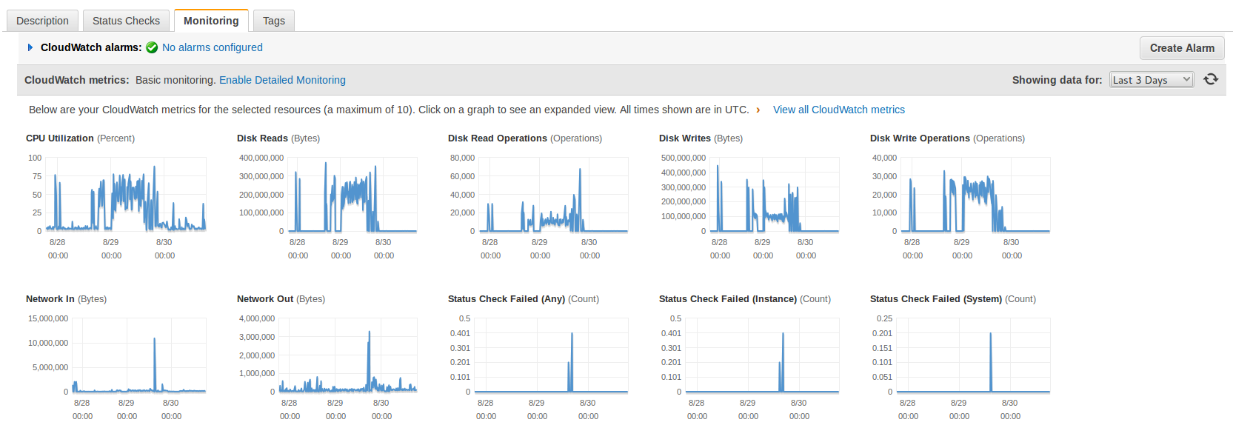
Task: Click the Showing data for label
Action: pos(1057,80)
